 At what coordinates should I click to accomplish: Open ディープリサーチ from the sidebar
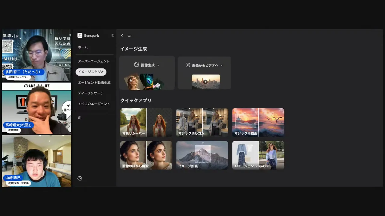coord(91,93)
